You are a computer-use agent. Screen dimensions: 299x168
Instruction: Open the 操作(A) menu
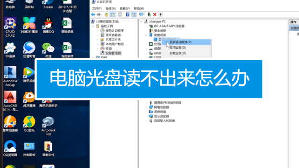coord(111,8)
